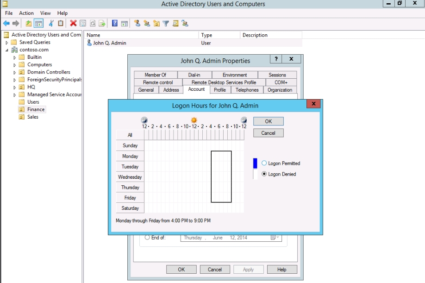Click OK in Logon Hours dialog

click(x=268, y=121)
